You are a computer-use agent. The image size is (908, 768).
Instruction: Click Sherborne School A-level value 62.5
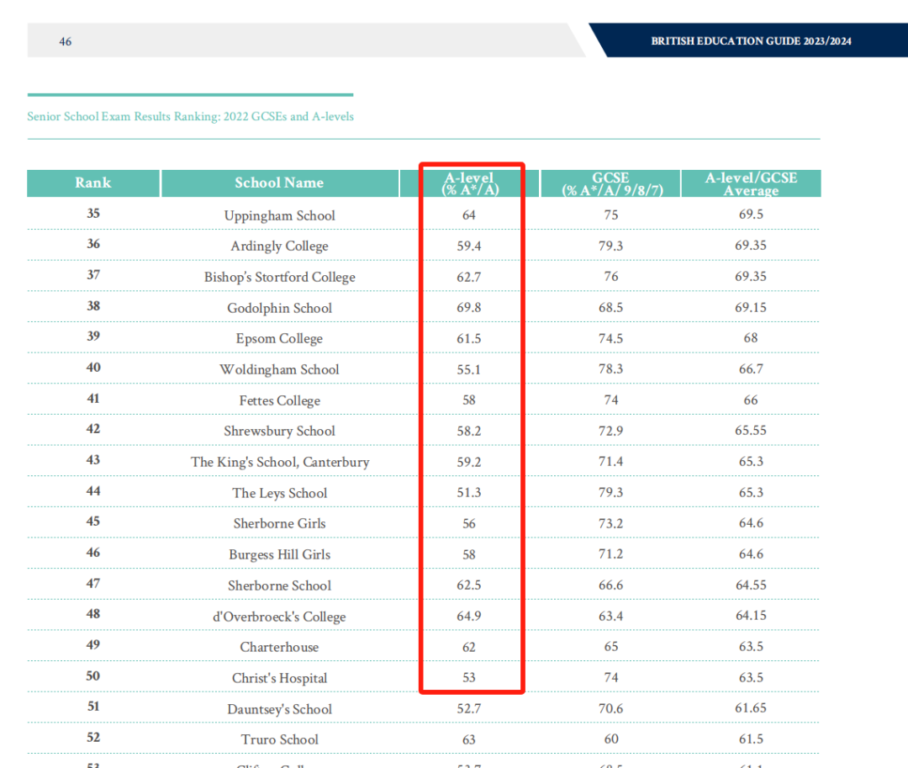pyautogui.click(x=469, y=585)
